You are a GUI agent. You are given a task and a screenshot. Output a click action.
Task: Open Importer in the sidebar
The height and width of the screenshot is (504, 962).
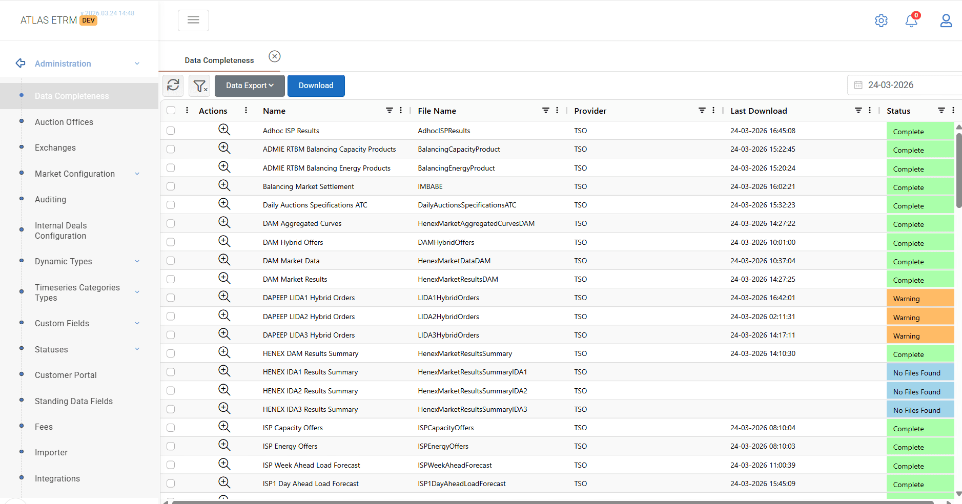point(51,452)
